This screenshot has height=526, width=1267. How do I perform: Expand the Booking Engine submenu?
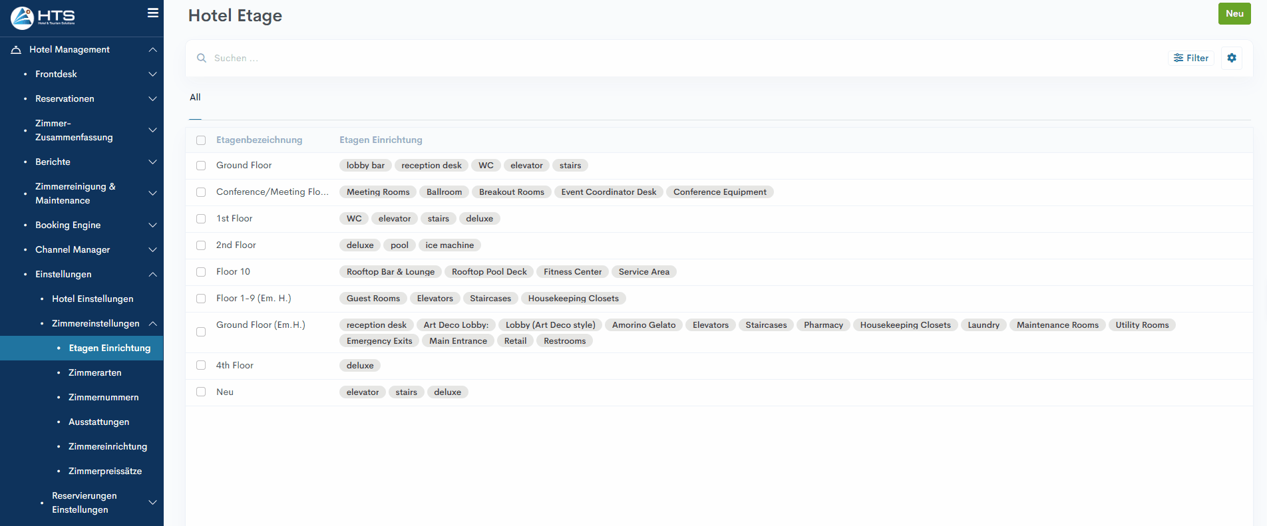pyautogui.click(x=152, y=225)
